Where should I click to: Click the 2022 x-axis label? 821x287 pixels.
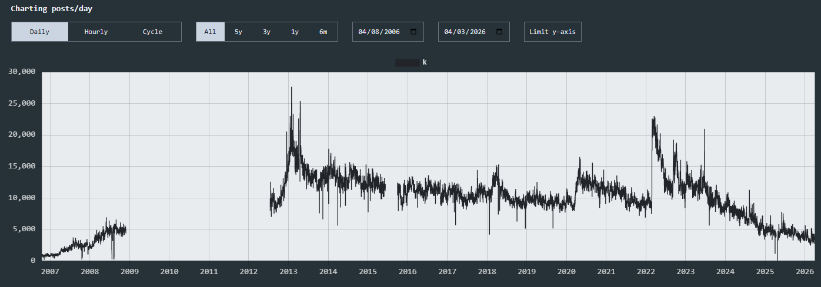coord(646,271)
